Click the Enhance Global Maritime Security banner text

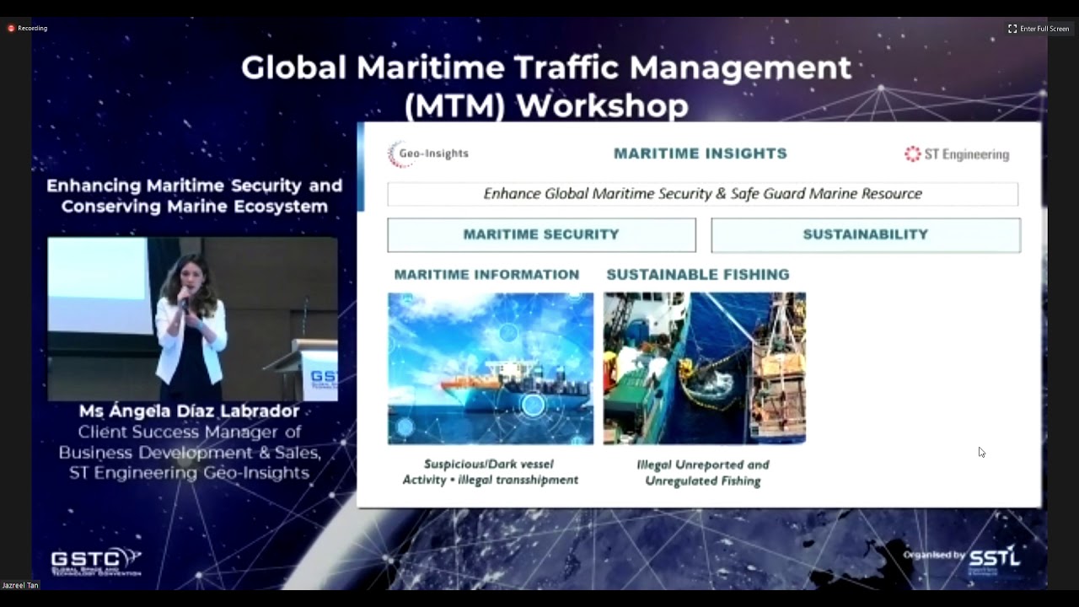point(703,194)
